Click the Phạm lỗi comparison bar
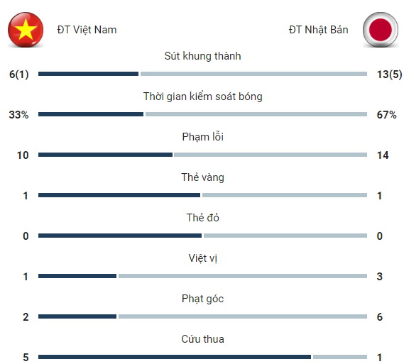 (202, 155)
